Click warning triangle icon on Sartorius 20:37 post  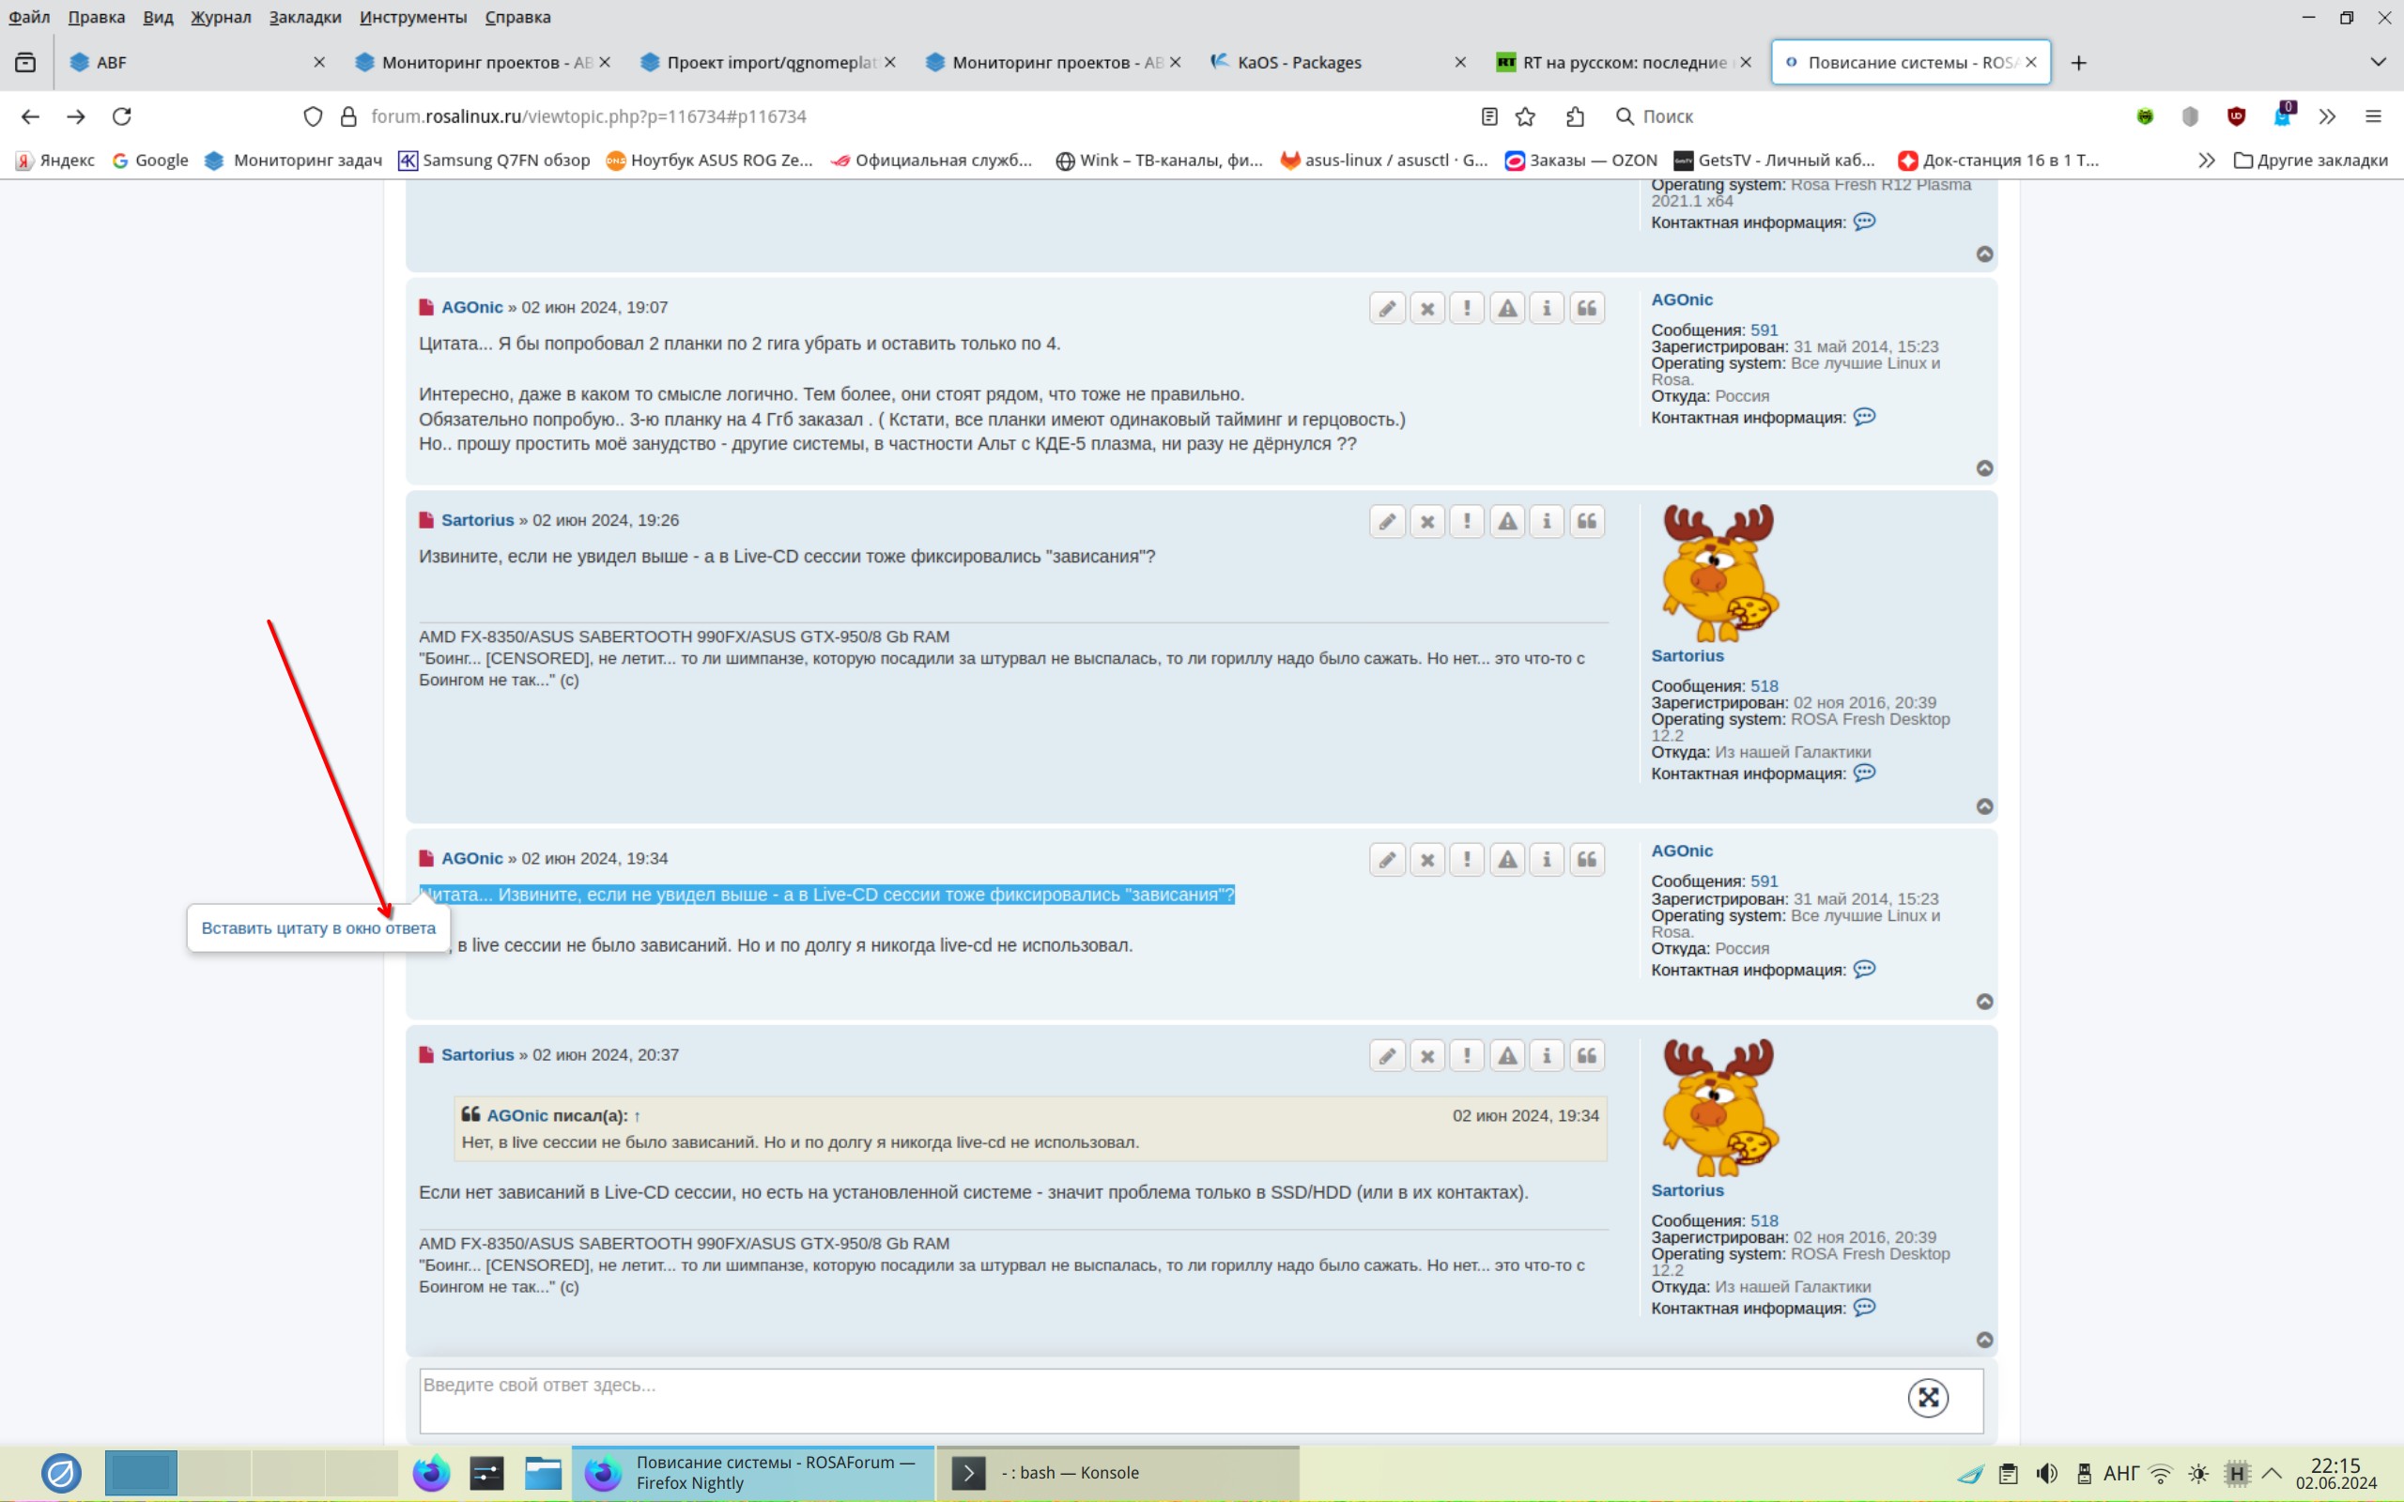pos(1507,1056)
